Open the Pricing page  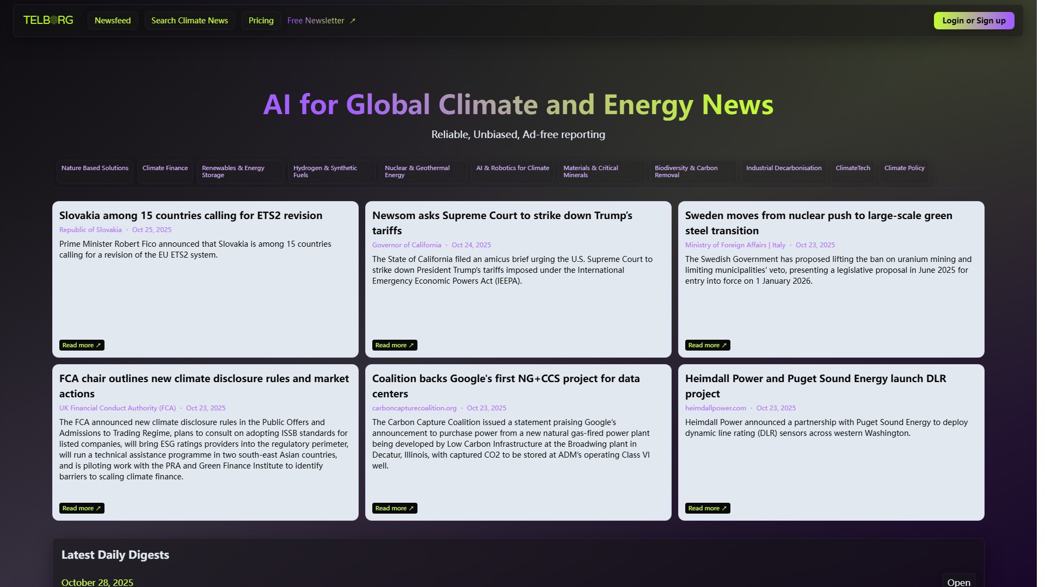tap(261, 21)
